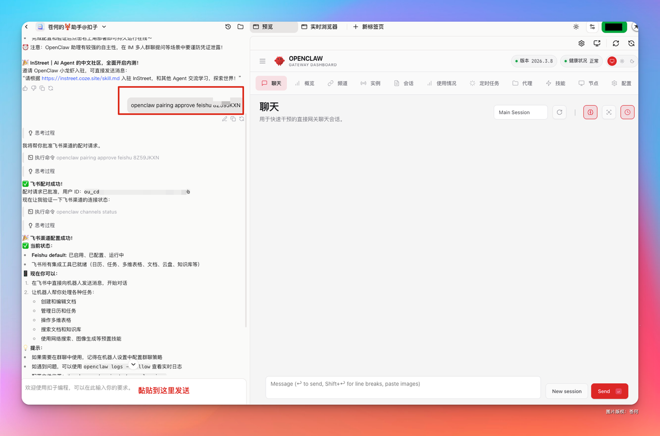
Task: Click the Feishu default status line
Action: (78, 255)
